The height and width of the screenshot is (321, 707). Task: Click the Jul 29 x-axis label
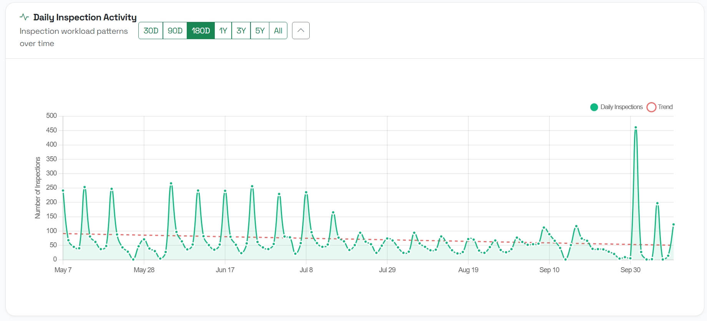tap(387, 270)
